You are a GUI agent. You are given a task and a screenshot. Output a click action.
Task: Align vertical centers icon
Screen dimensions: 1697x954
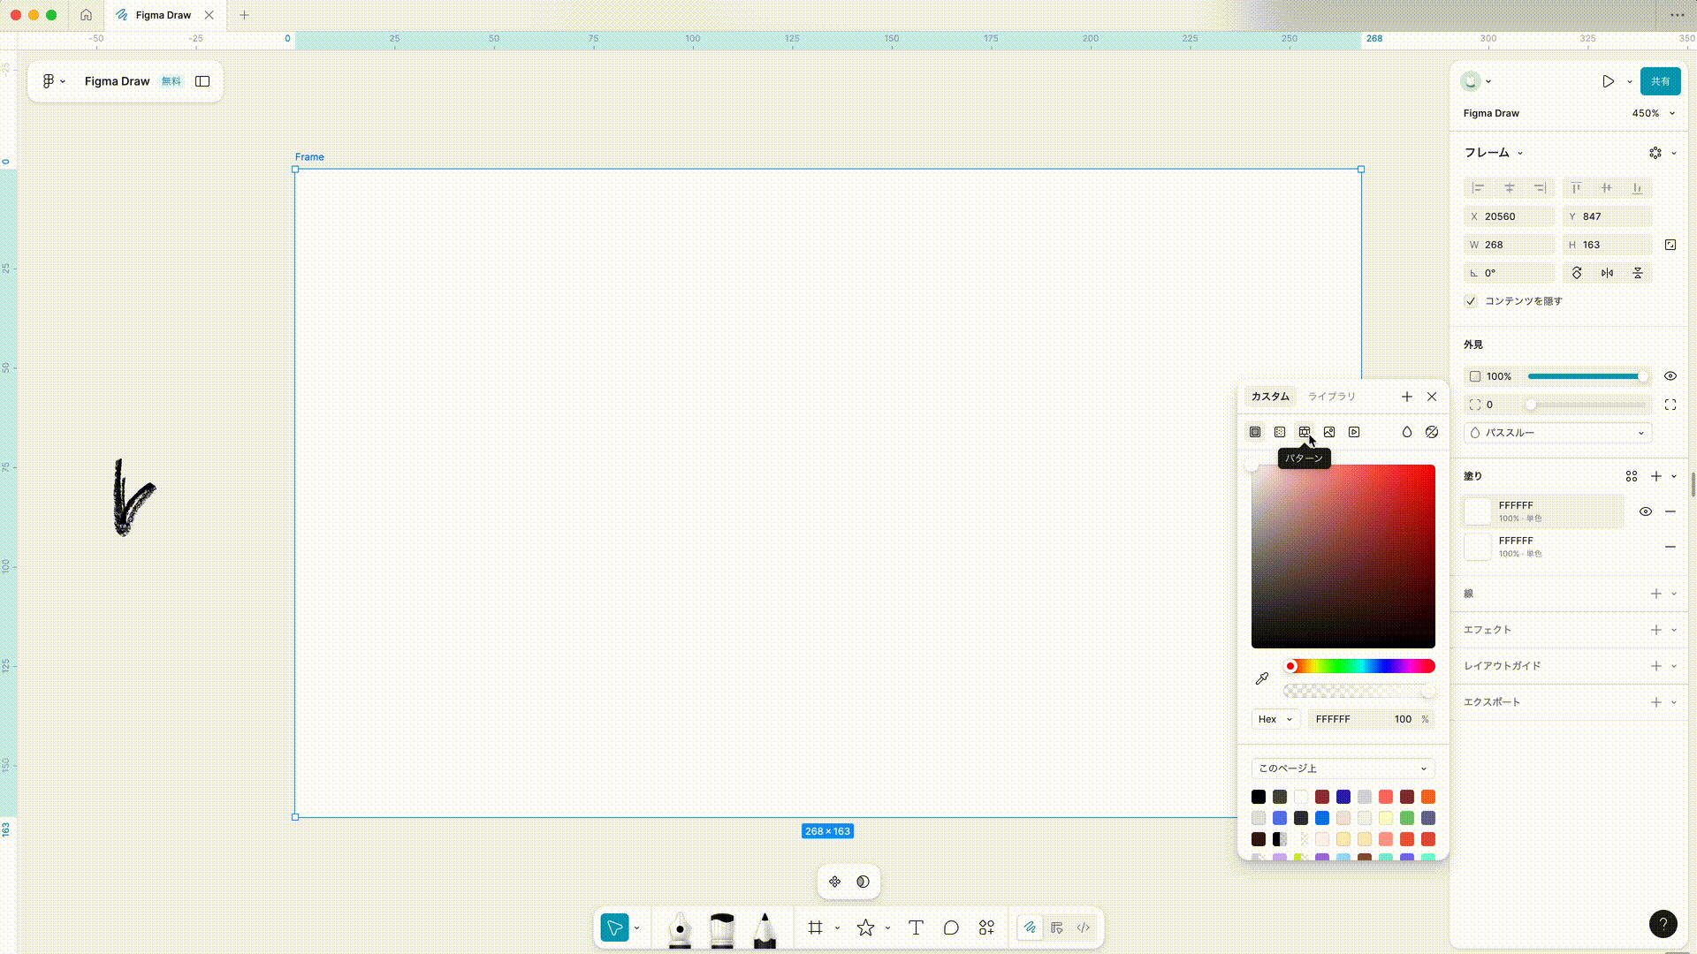(1607, 188)
